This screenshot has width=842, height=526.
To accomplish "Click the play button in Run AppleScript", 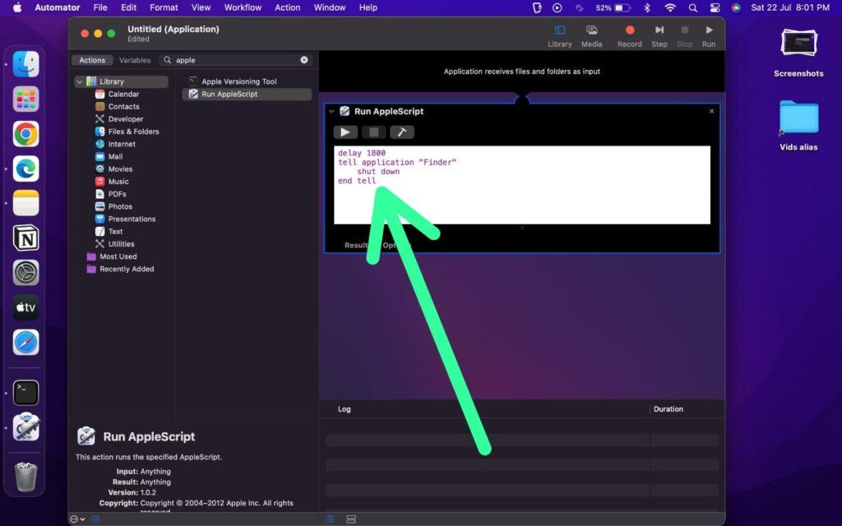I will pyautogui.click(x=345, y=132).
